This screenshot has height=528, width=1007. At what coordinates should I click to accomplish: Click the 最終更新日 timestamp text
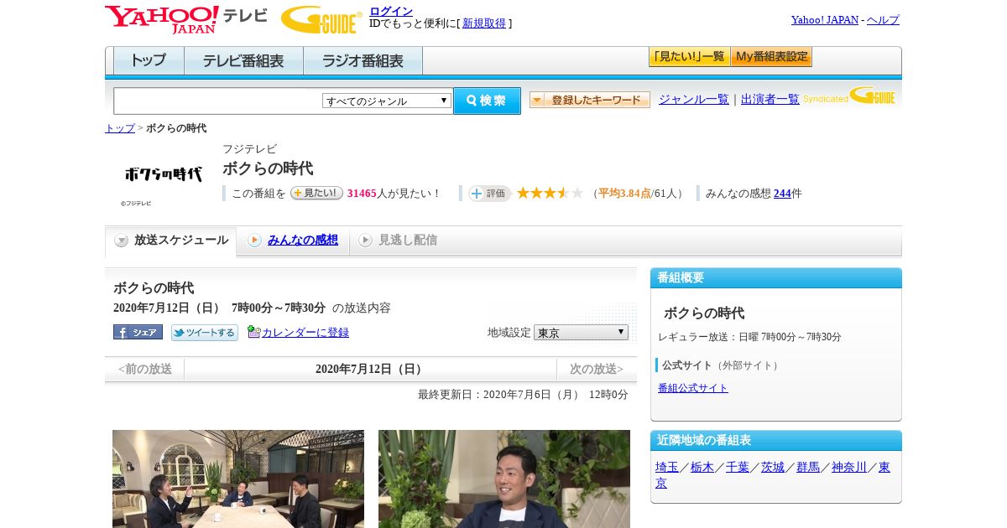point(523,394)
